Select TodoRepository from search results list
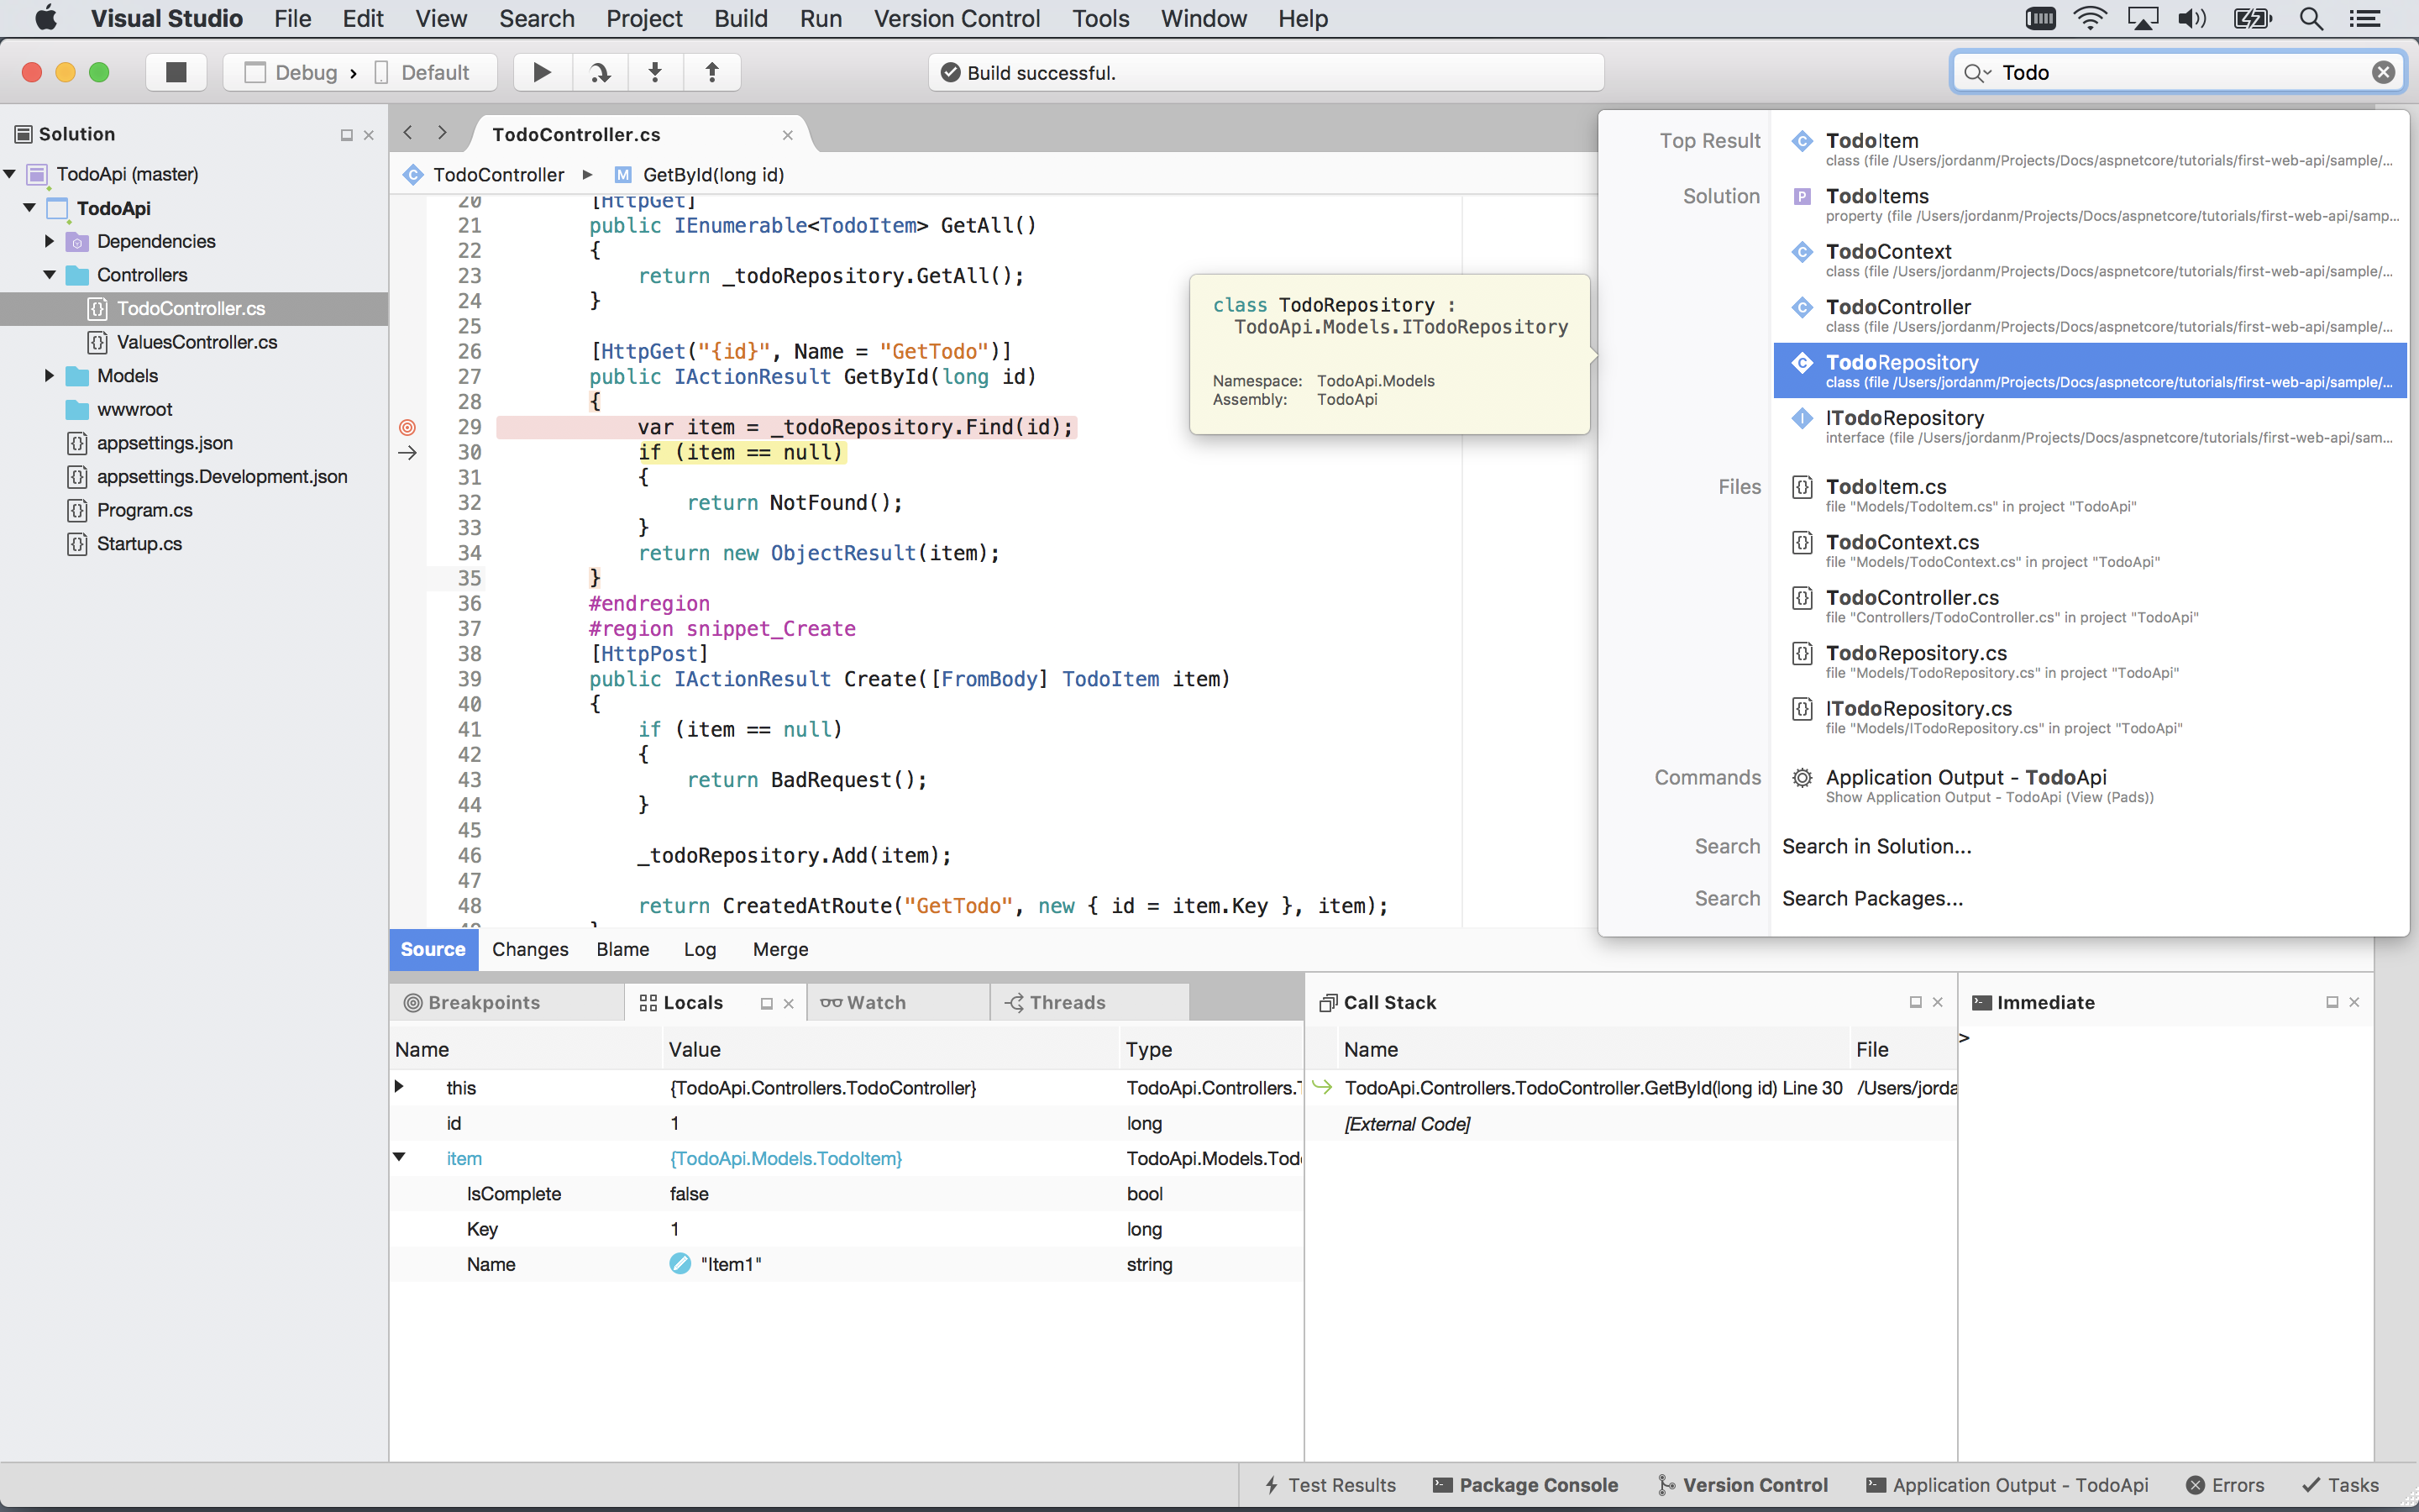This screenshot has height=1512, width=2419. [x=1903, y=360]
